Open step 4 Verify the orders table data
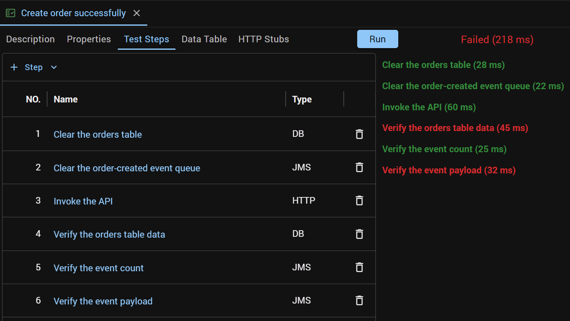This screenshot has height=321, width=570. (109, 234)
